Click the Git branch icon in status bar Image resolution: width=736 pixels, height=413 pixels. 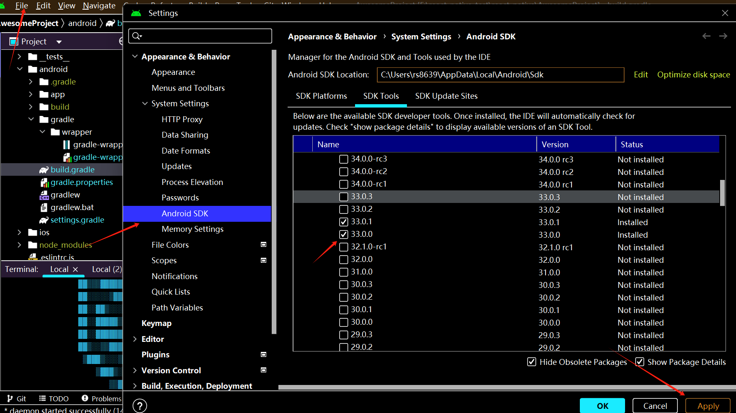[10, 398]
